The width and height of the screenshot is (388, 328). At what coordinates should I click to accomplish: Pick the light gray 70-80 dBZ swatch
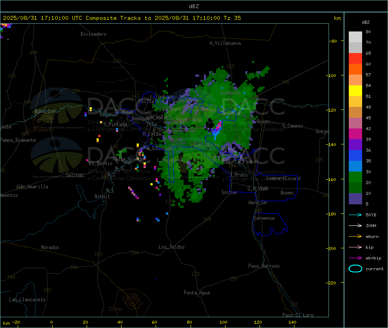[x=355, y=37]
